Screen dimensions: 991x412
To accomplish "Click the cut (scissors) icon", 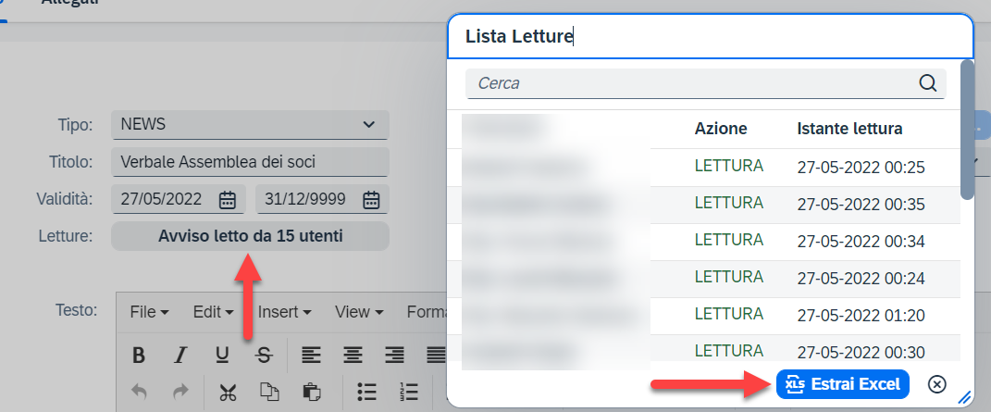I will pos(228,392).
